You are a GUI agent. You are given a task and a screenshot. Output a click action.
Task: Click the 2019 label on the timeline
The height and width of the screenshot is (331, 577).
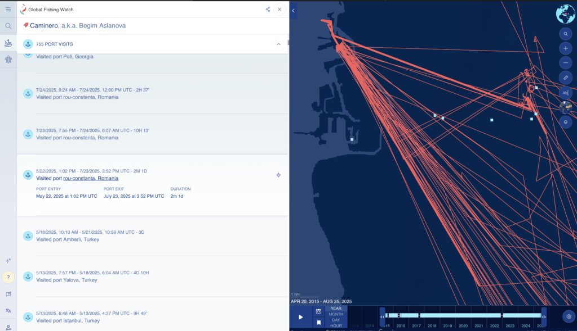[x=447, y=326]
